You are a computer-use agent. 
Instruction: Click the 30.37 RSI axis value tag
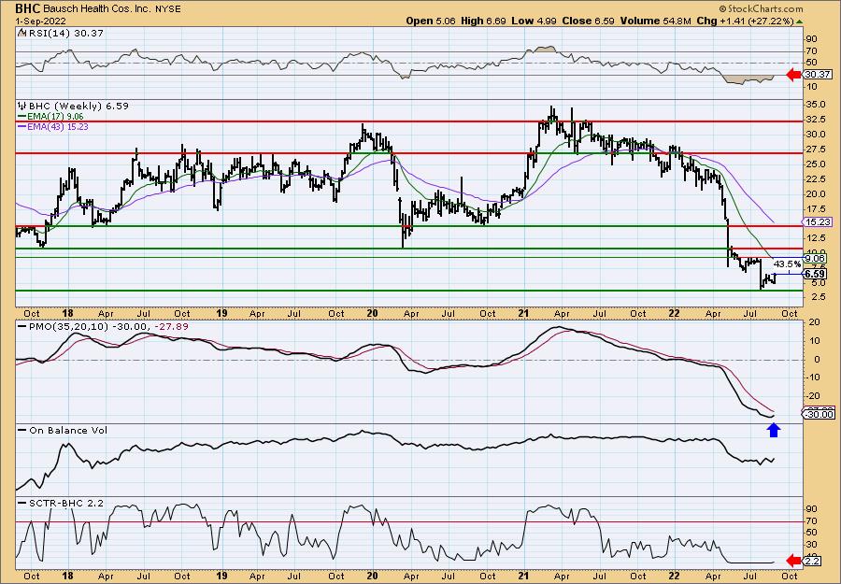[818, 75]
